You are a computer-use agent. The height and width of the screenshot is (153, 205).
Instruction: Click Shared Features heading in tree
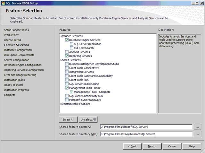point(70,60)
